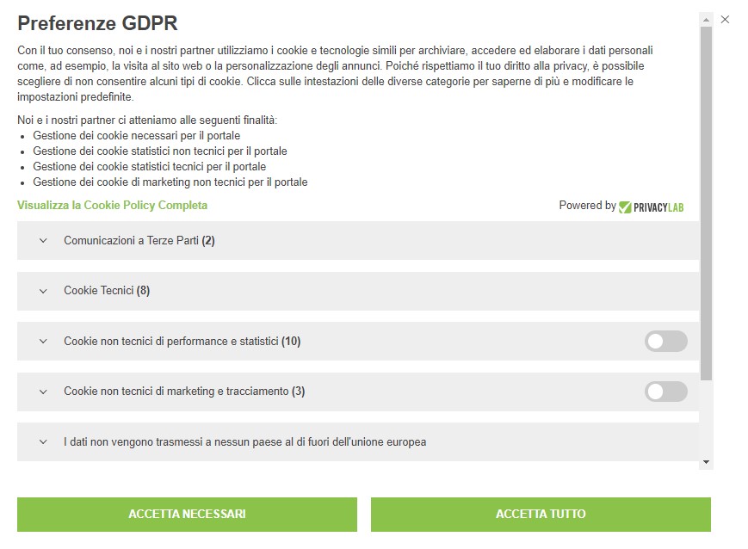
Task: Expand the Cookie Tecnici chevron
Action: 43,291
